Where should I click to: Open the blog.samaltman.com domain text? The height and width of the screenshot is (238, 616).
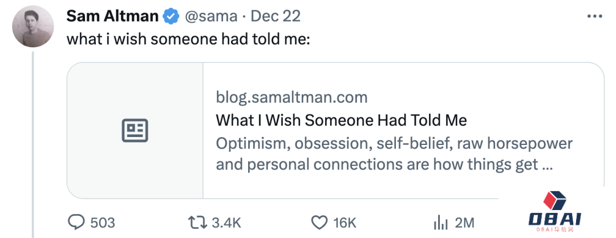291,97
